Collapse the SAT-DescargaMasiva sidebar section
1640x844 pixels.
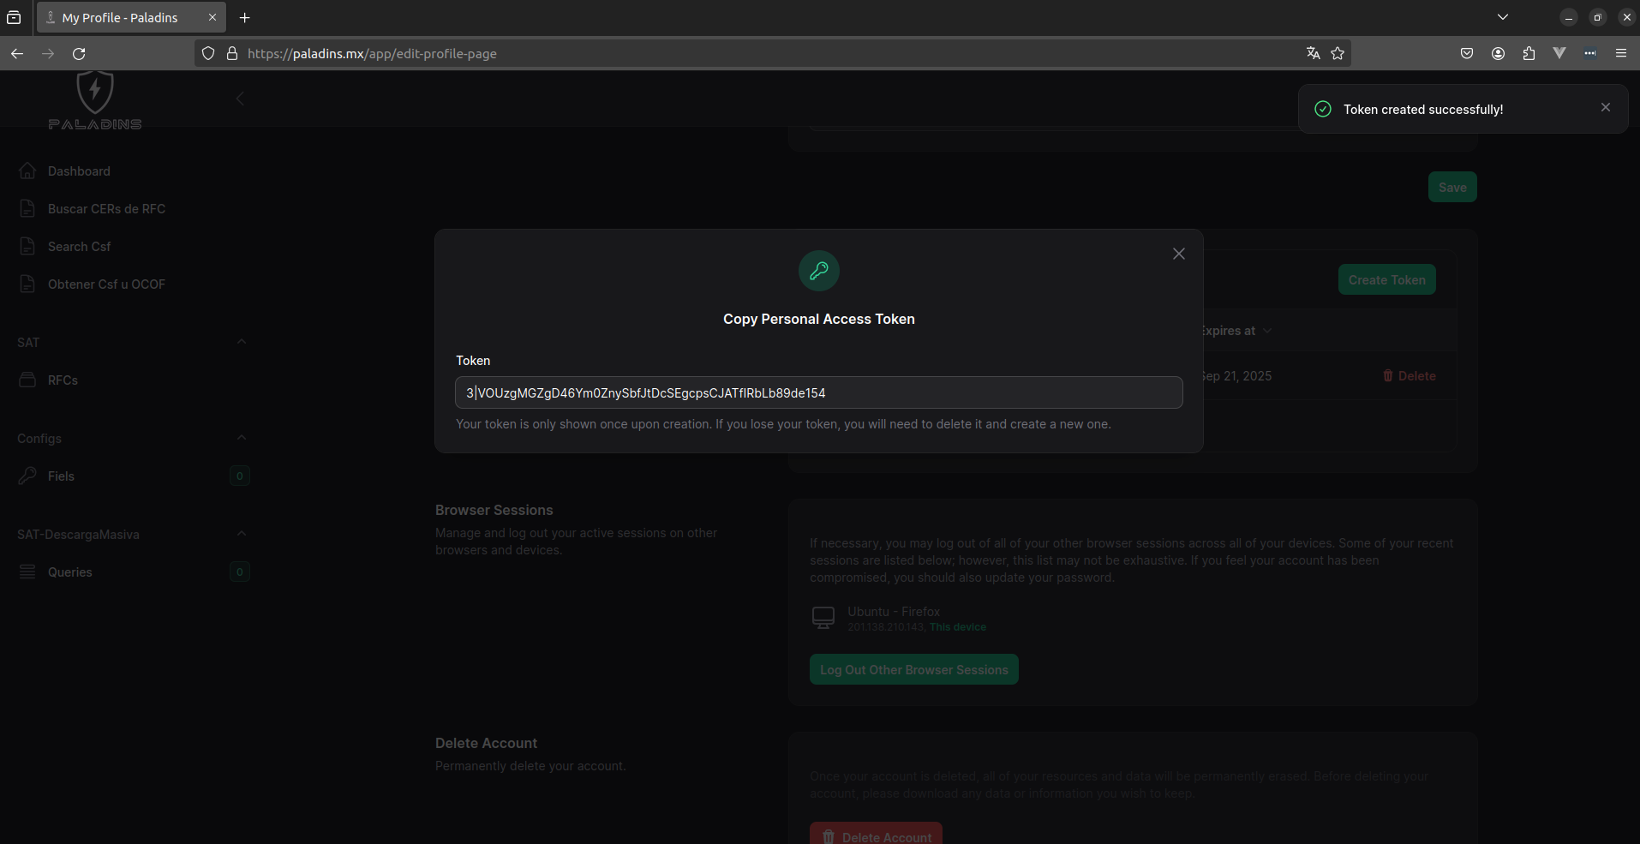242,534
